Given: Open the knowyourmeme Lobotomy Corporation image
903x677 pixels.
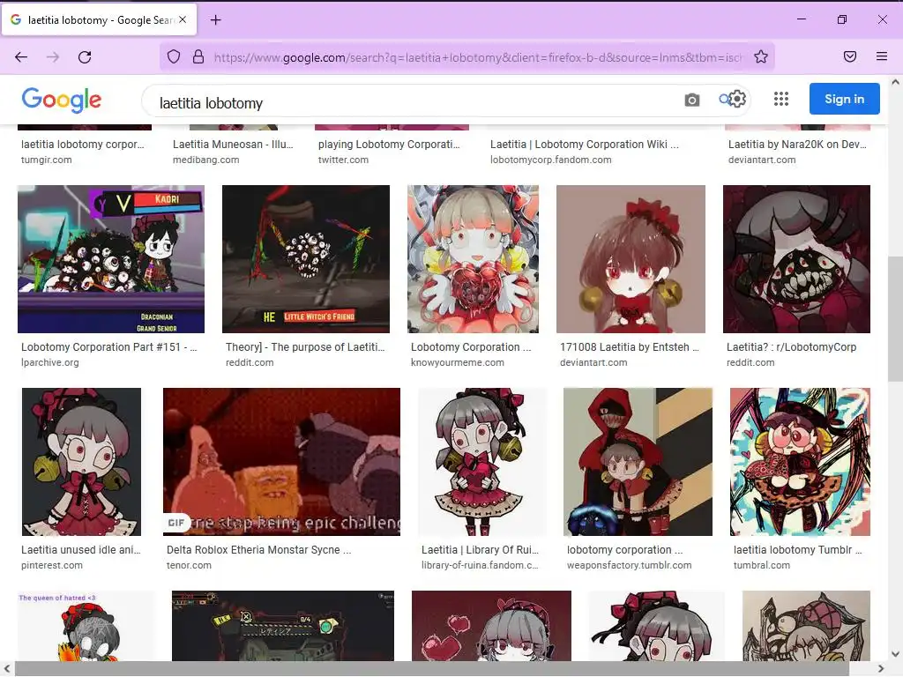Looking at the screenshot, I should (473, 259).
